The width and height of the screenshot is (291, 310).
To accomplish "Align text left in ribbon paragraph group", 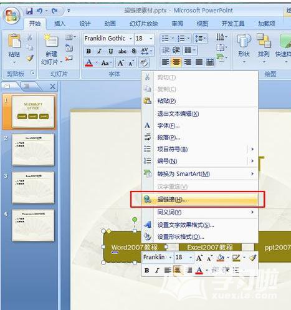I will coord(165,62).
